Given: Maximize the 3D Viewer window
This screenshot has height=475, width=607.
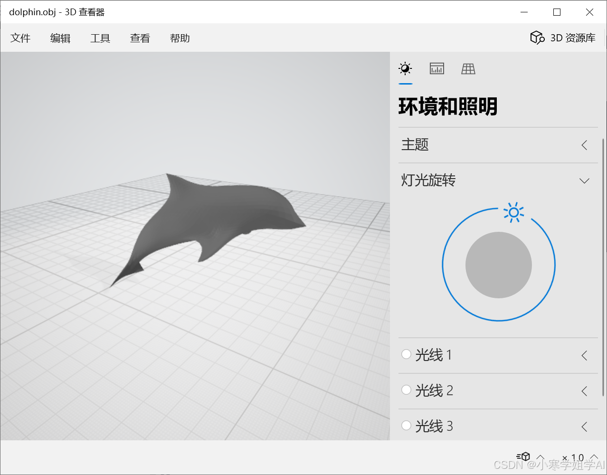Looking at the screenshot, I should click(x=557, y=12).
